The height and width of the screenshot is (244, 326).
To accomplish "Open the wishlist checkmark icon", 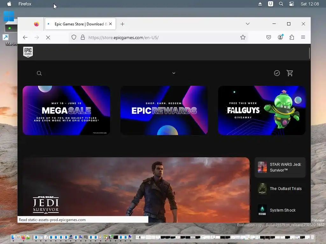I will (277, 73).
